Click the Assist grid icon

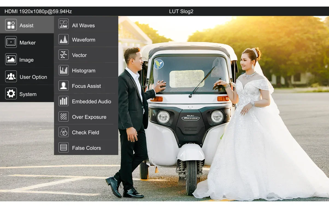tap(11, 25)
